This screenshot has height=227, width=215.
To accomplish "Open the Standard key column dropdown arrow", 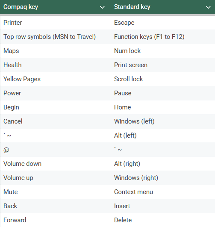I will pyautogui.click(x=208, y=7).
